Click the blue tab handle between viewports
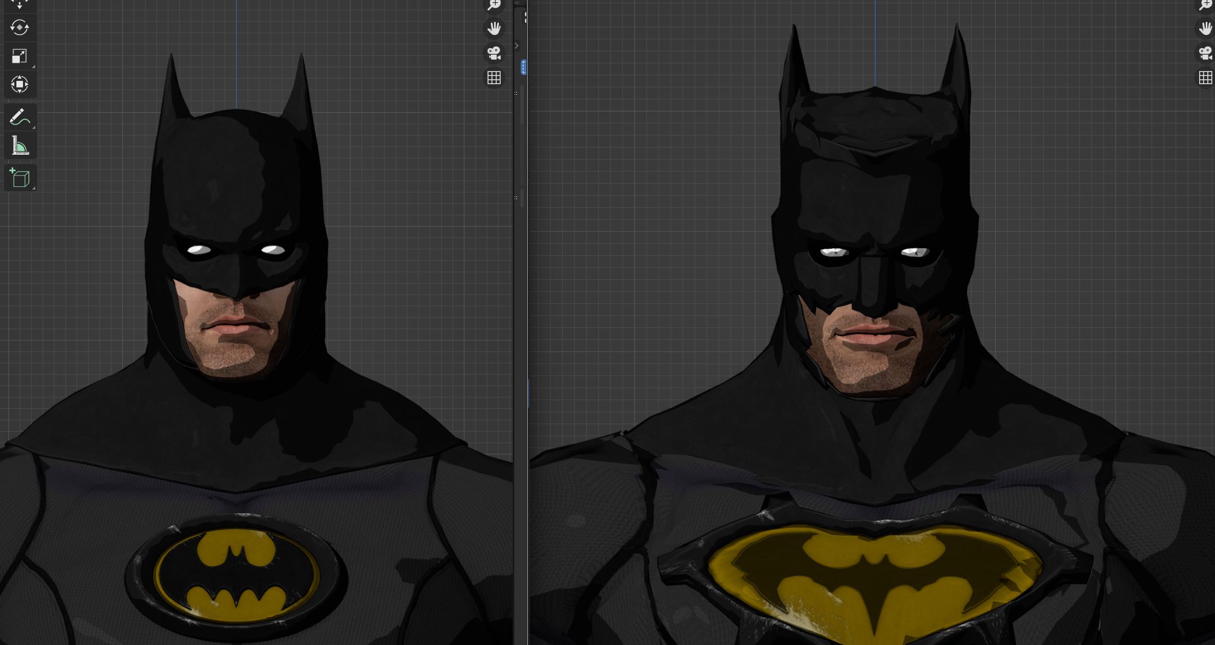The image size is (1215, 645). (x=524, y=67)
